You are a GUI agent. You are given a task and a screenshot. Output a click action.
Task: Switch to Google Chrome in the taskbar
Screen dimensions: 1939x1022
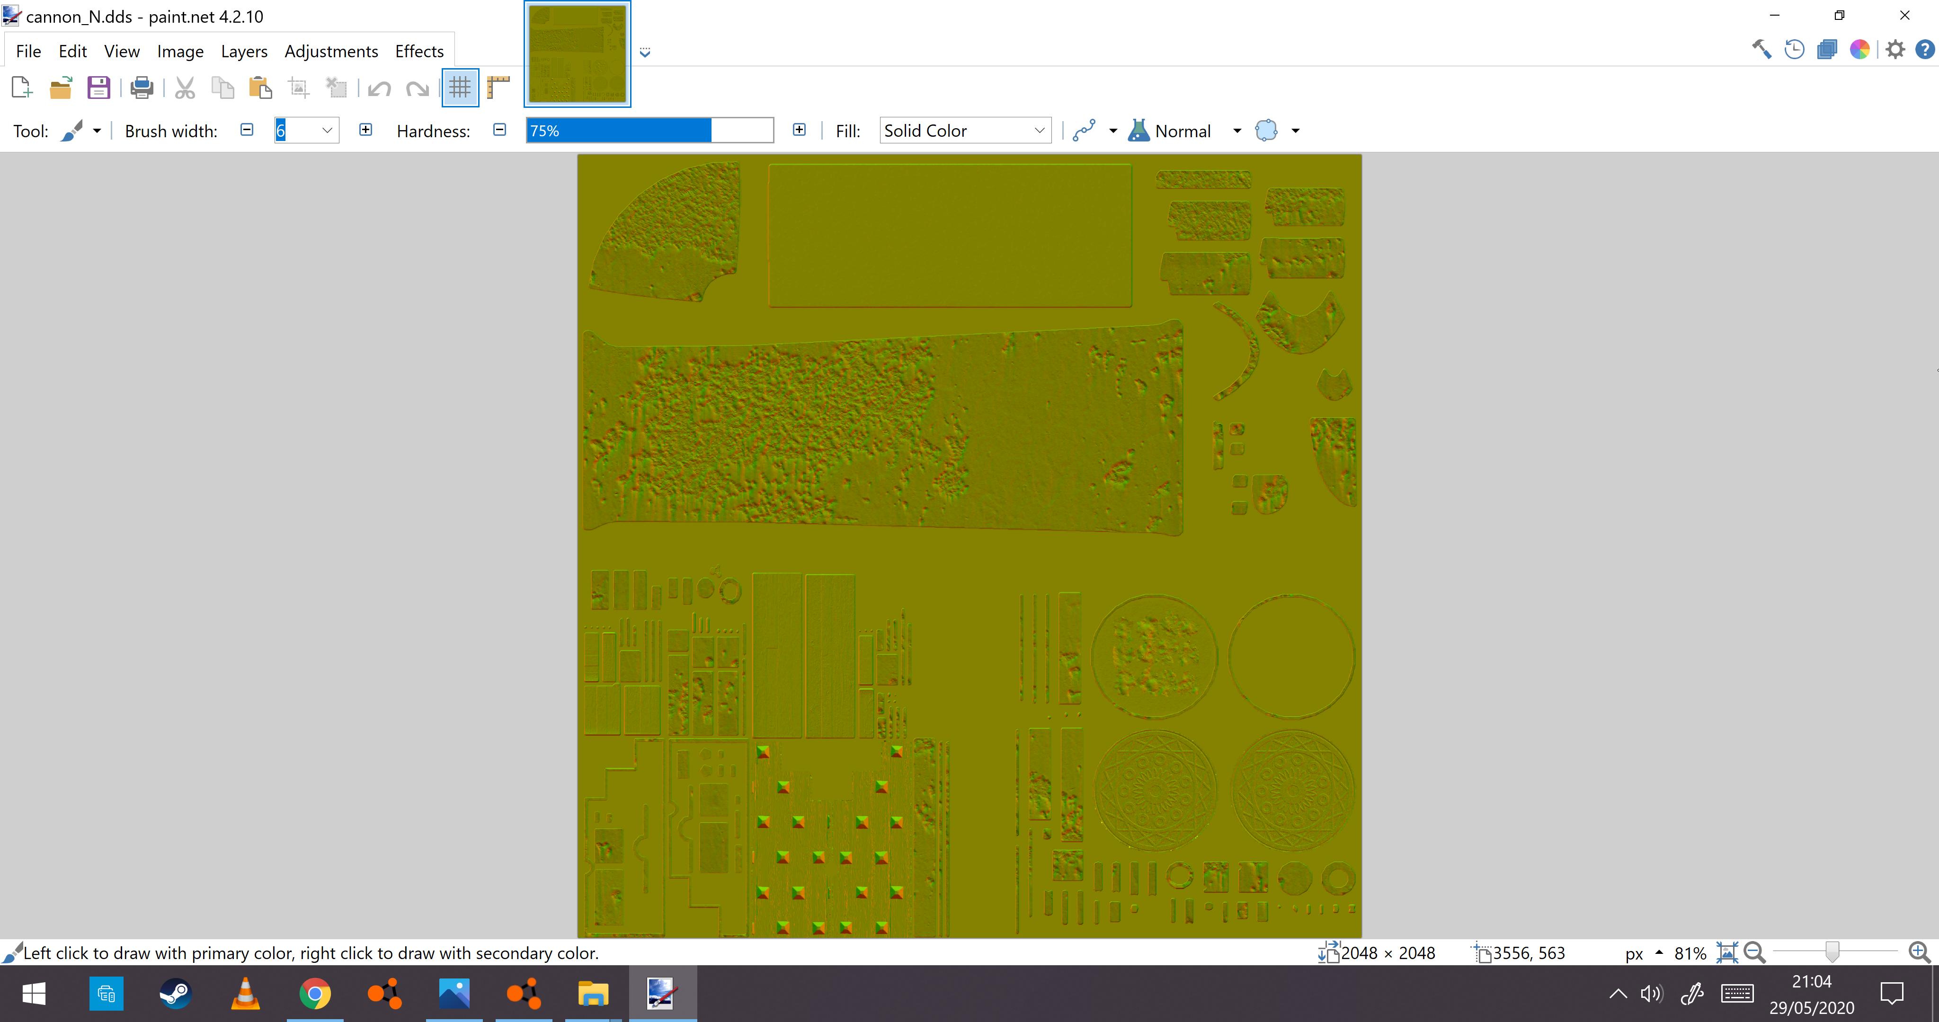pos(315,994)
